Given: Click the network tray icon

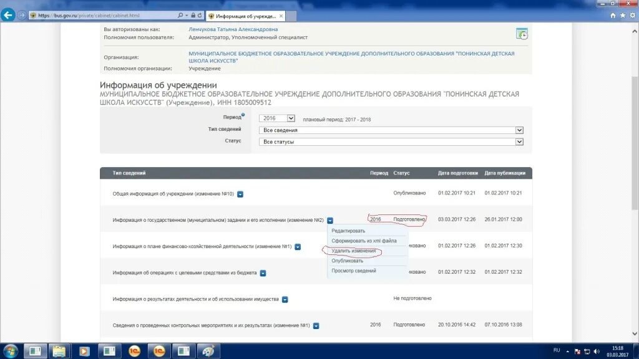Looking at the screenshot, I should (587, 352).
